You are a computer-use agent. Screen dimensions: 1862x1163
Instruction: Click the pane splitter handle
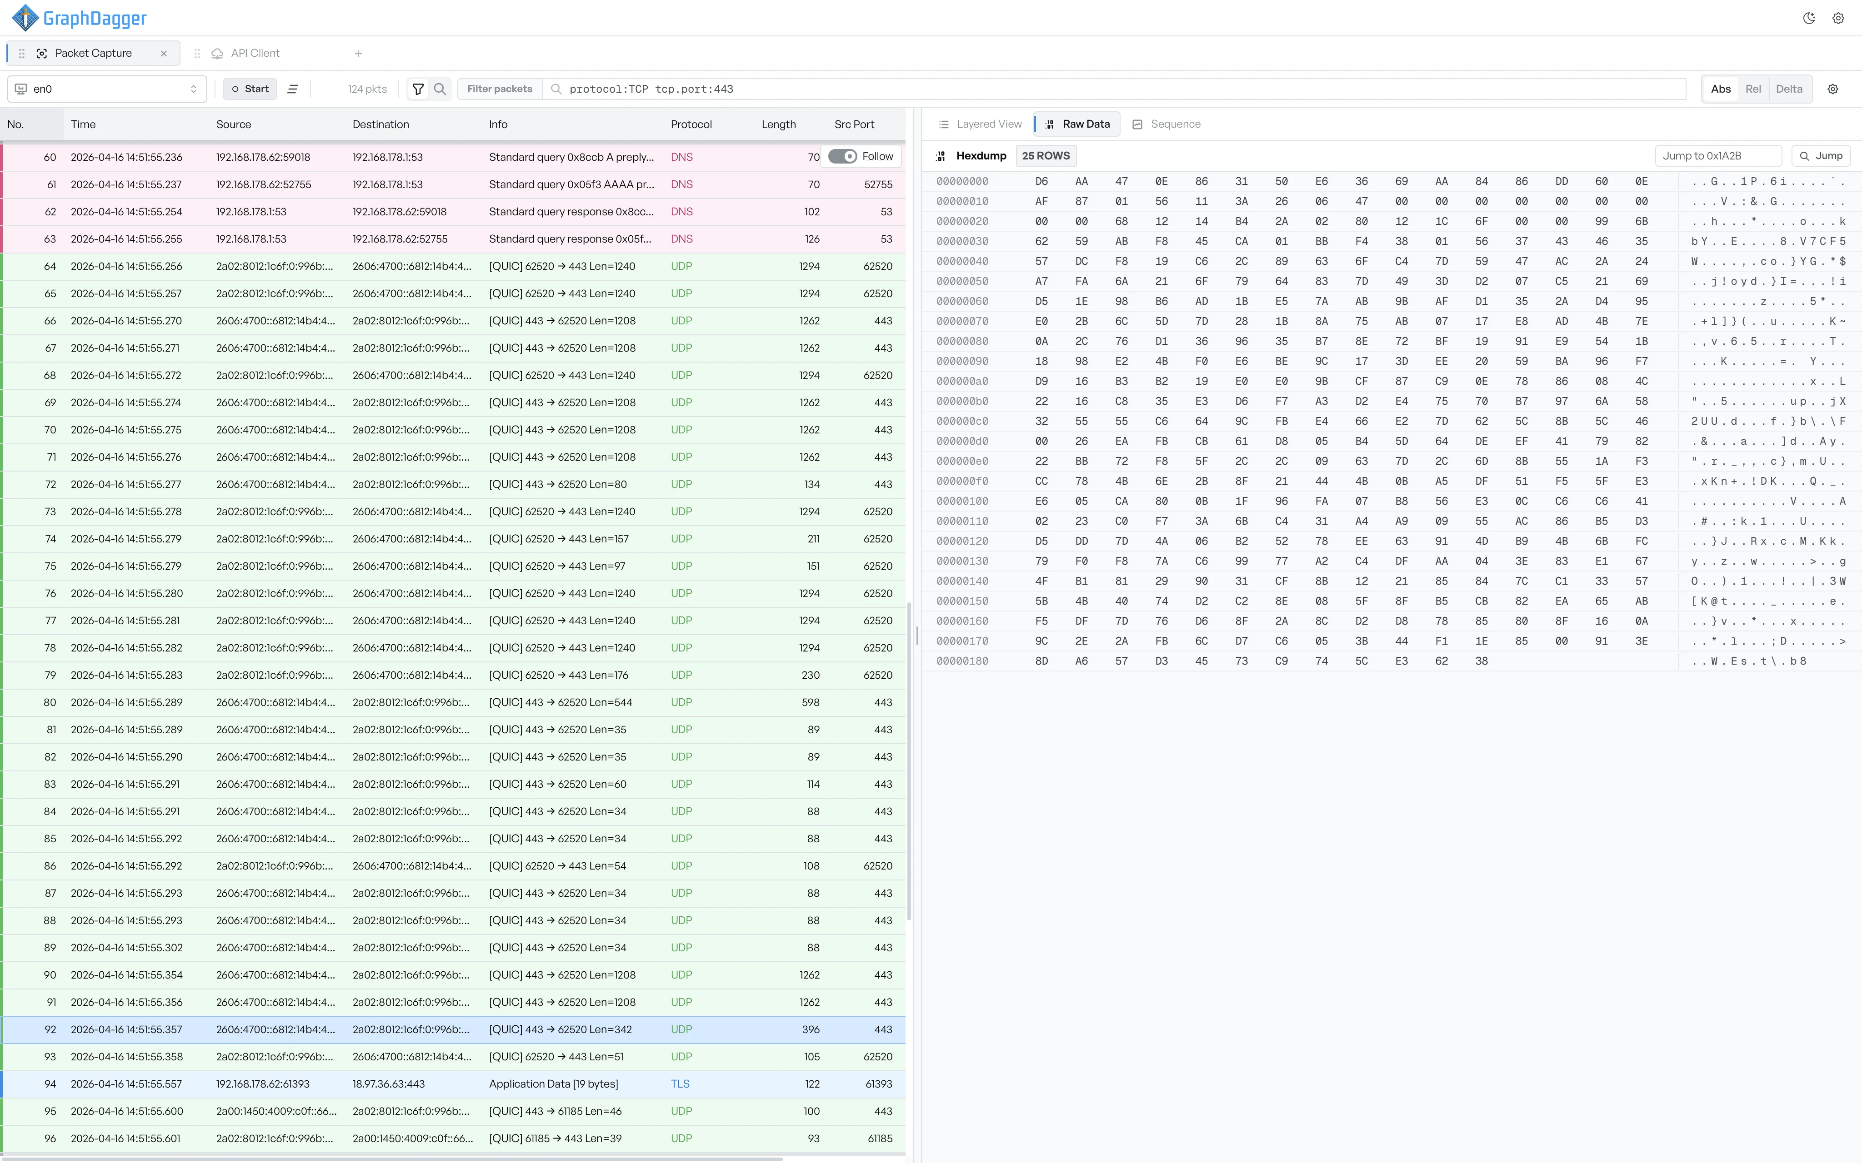point(916,636)
